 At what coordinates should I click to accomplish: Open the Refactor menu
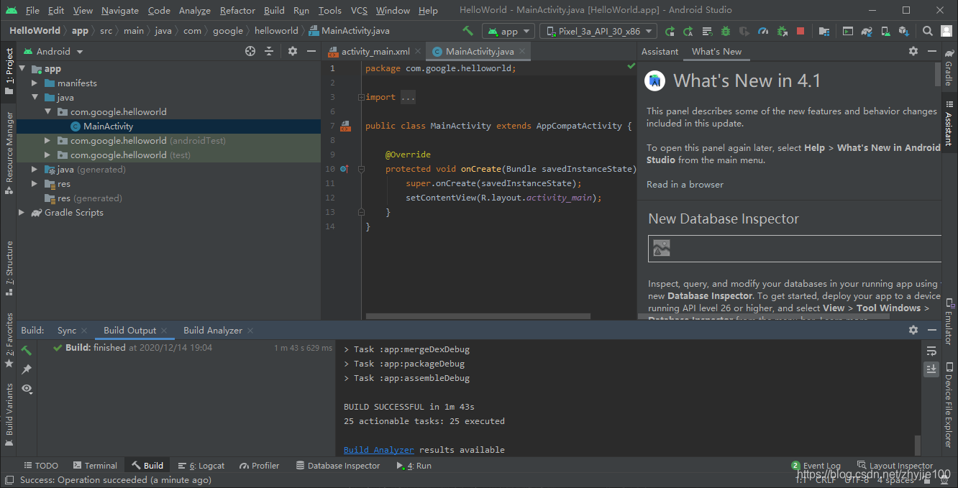[x=237, y=10]
